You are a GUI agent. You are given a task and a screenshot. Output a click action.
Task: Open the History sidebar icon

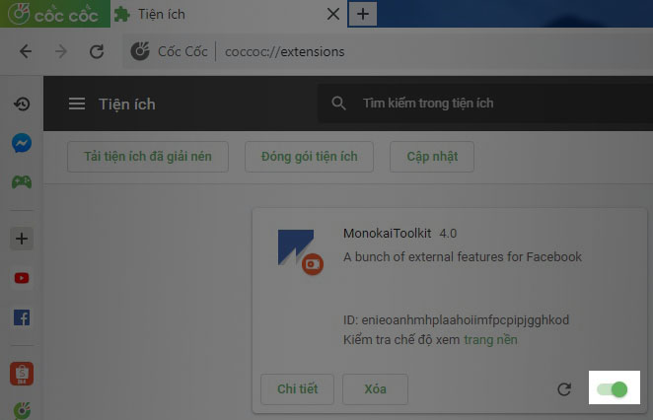[22, 104]
